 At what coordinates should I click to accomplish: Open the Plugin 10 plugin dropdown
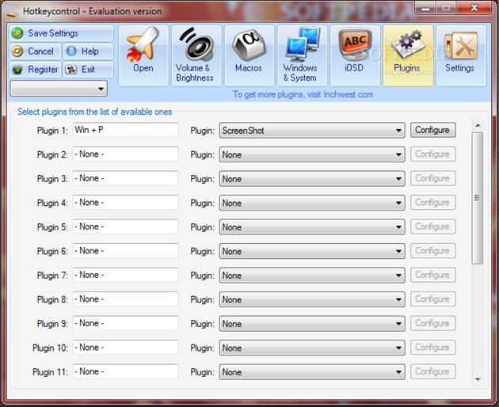point(312,348)
